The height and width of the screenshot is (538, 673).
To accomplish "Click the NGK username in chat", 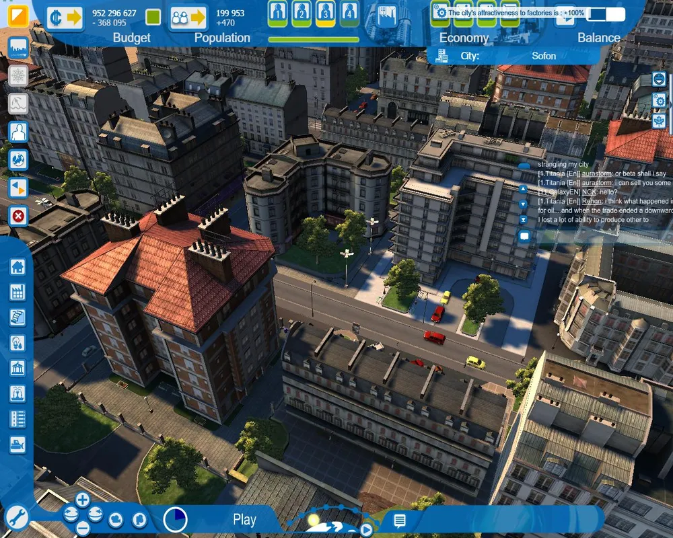I will [589, 192].
